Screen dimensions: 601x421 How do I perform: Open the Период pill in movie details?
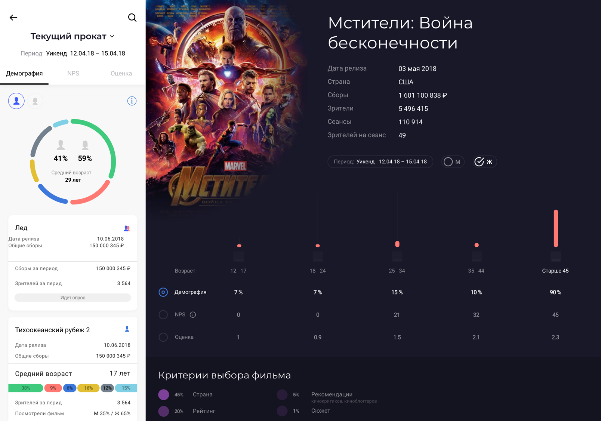(380, 162)
